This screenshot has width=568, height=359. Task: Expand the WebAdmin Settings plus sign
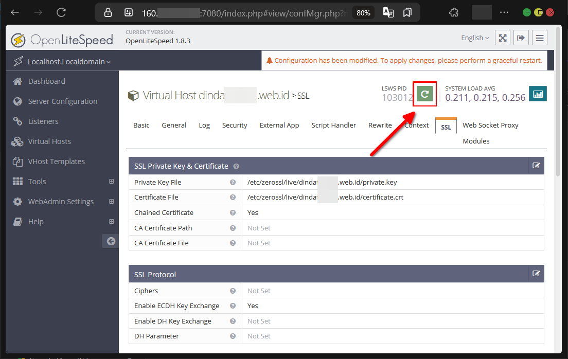[x=112, y=202]
